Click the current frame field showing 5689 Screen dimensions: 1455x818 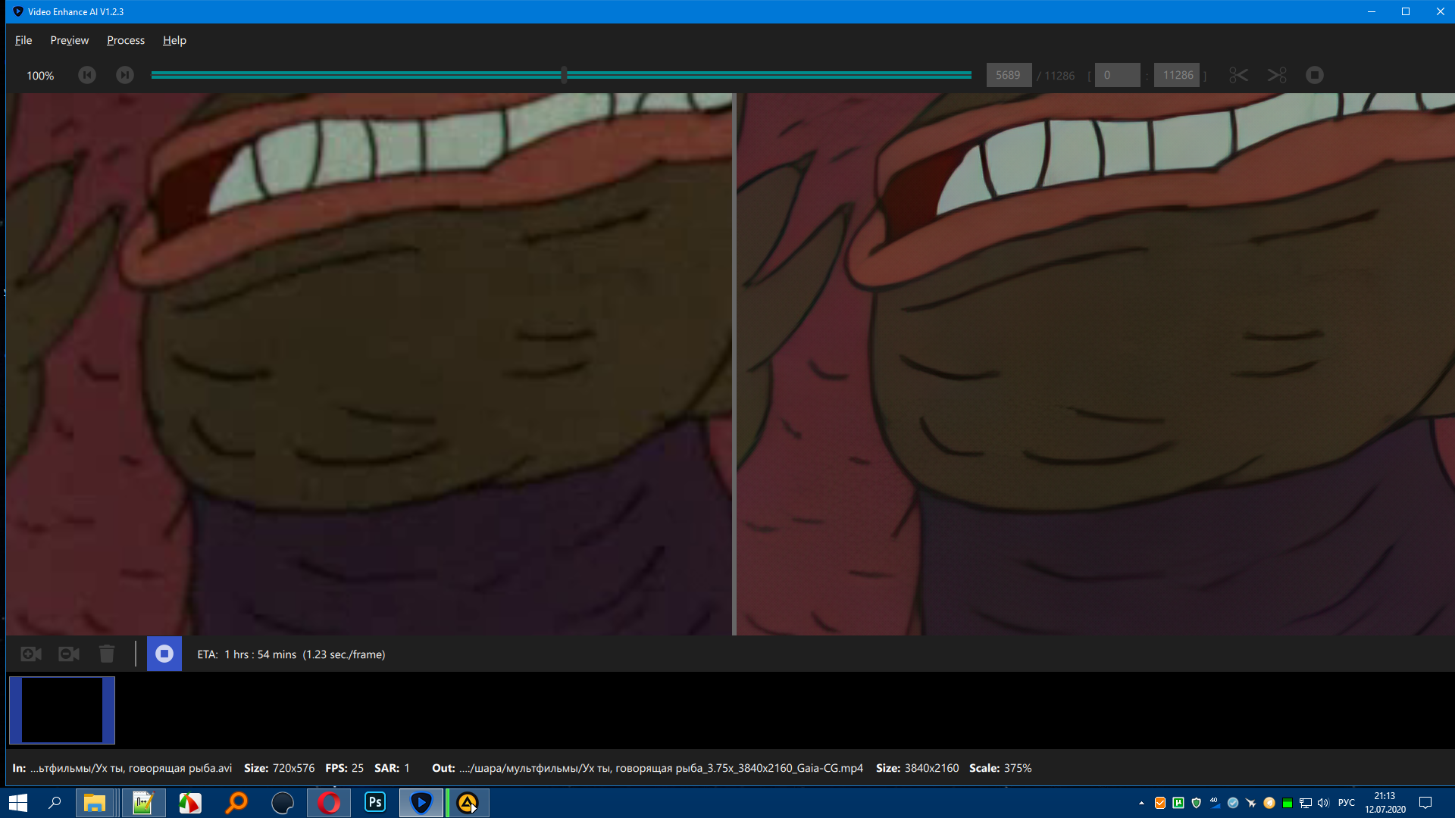tap(1009, 75)
